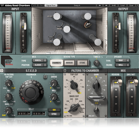Screen dimensions: 139x139
Task: Click the arrow beside KM53s mic type
Action: click(45, 60)
